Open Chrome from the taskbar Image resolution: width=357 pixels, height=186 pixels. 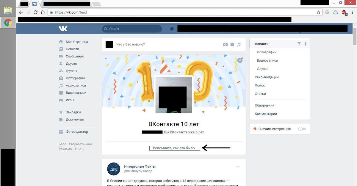(x=8, y=23)
